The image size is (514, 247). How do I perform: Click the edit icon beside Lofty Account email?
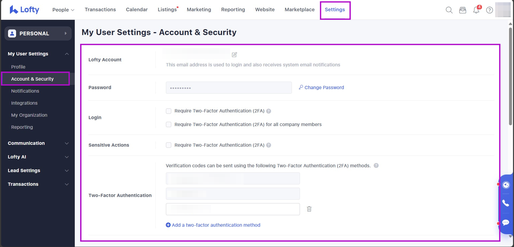pyautogui.click(x=234, y=55)
